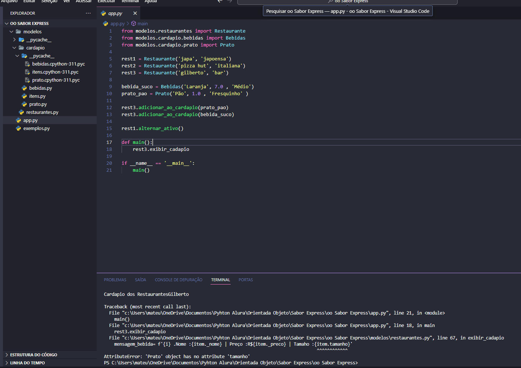Open itens.py in the explorer

(x=37, y=96)
